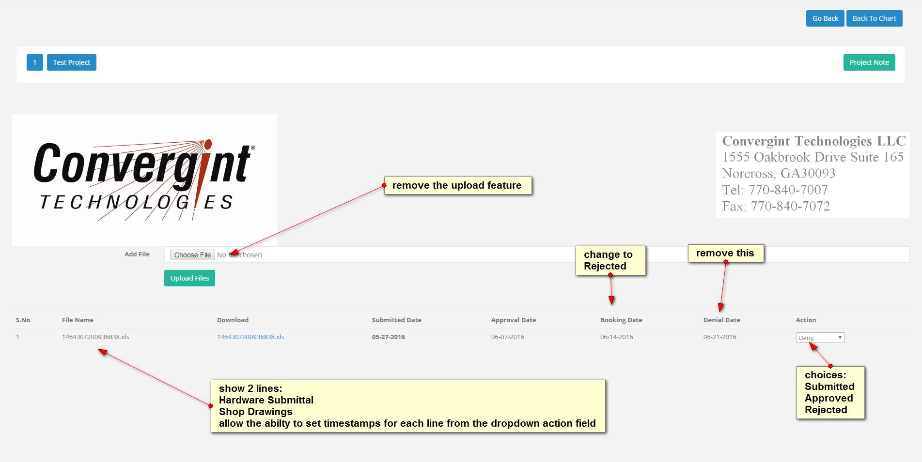Click the Action column header
922x462 pixels.
(806, 320)
